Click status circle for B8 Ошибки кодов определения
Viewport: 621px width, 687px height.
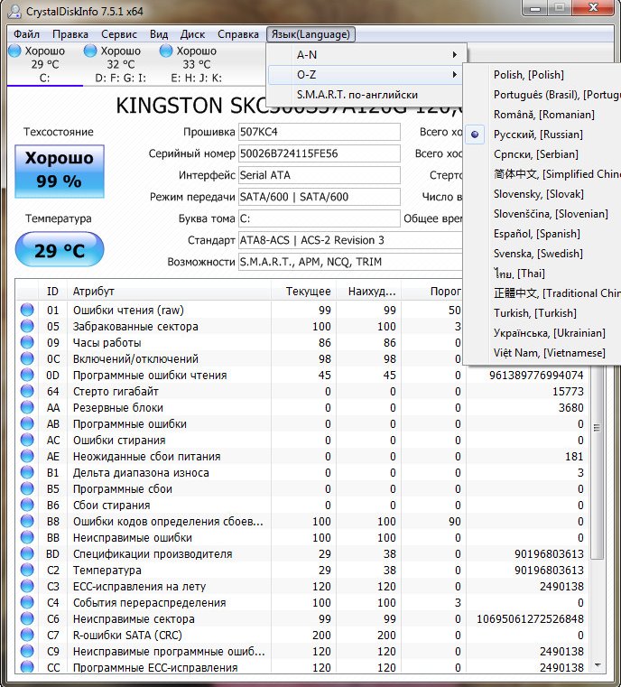[27, 521]
